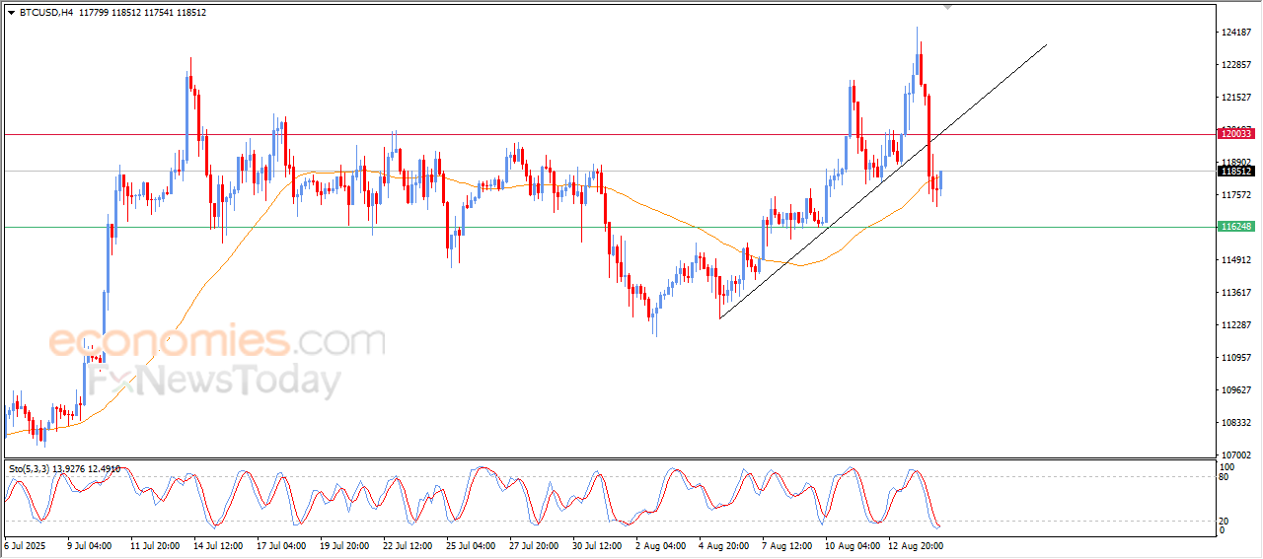The height and width of the screenshot is (559, 1263).
Task: Click the black 118512 current price label
Action: (1236, 171)
